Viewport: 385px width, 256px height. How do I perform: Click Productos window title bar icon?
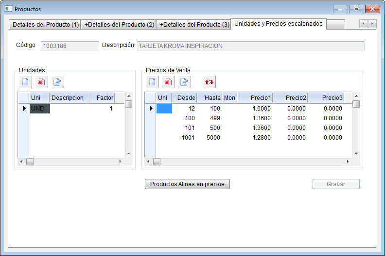[8, 9]
